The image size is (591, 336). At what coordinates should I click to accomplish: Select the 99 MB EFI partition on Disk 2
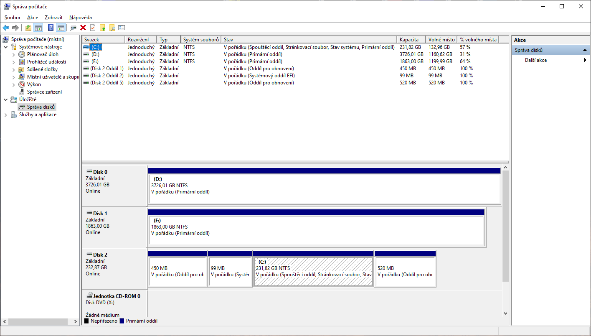230,269
